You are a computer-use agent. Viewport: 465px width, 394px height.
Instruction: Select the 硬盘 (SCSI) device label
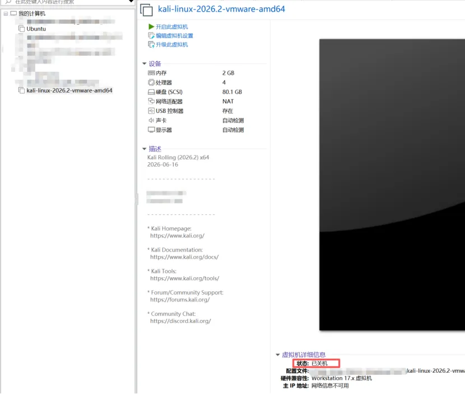point(169,92)
